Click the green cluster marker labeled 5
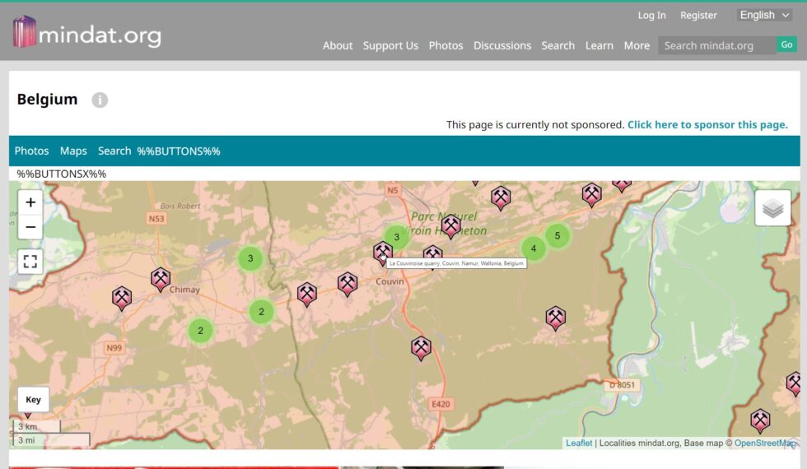Viewport: 807px width, 469px height. coord(557,235)
